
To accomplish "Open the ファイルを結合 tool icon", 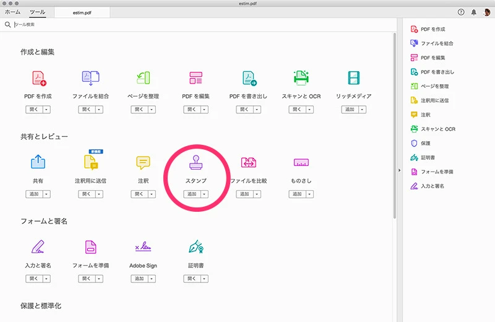I will coord(91,78).
